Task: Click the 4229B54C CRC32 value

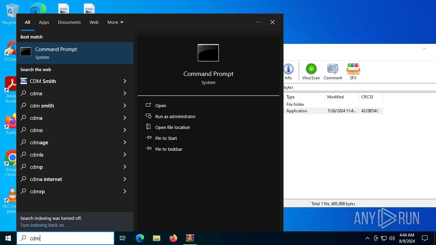Action: click(370, 111)
